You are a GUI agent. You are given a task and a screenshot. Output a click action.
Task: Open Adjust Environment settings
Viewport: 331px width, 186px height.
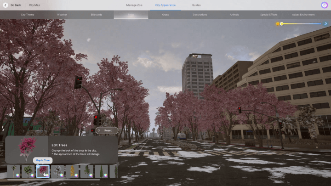click(303, 15)
